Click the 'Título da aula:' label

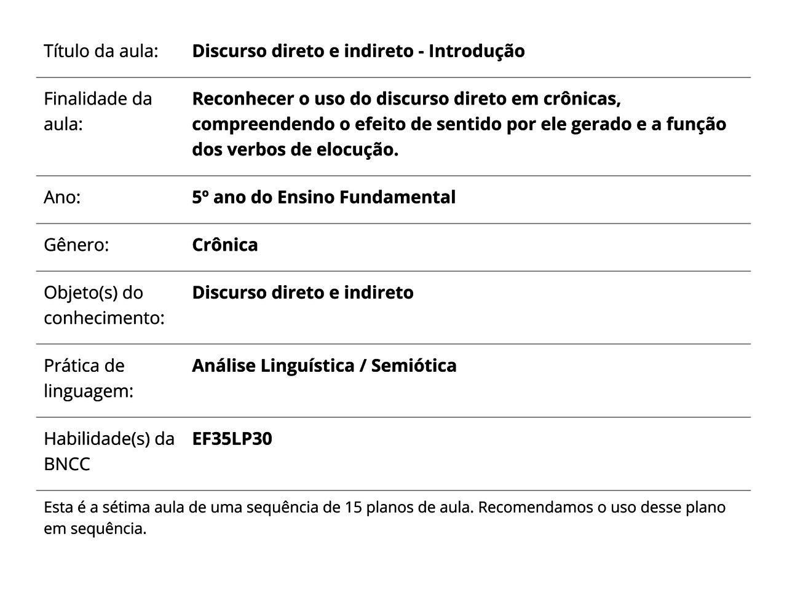click(101, 51)
